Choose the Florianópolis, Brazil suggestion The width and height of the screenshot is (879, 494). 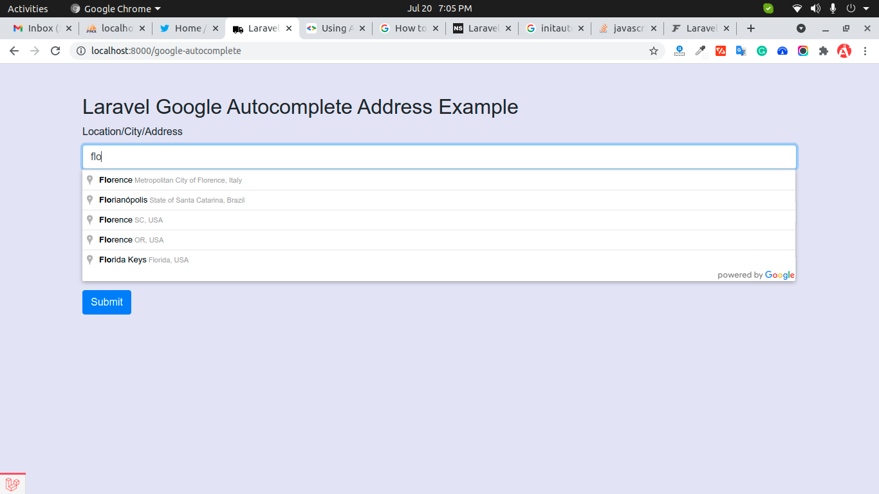[x=171, y=200]
